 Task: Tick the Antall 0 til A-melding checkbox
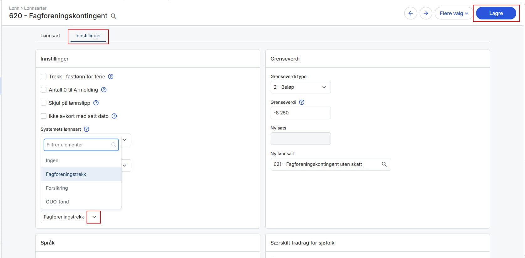pyautogui.click(x=44, y=90)
